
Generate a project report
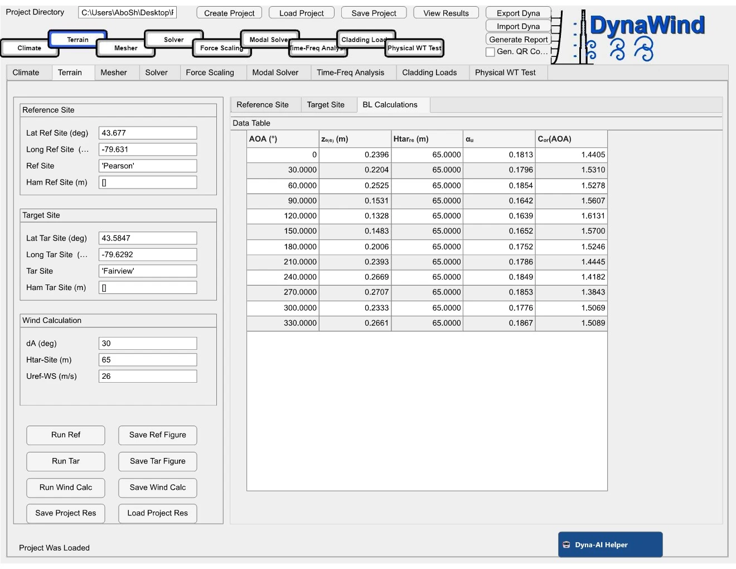(518, 39)
